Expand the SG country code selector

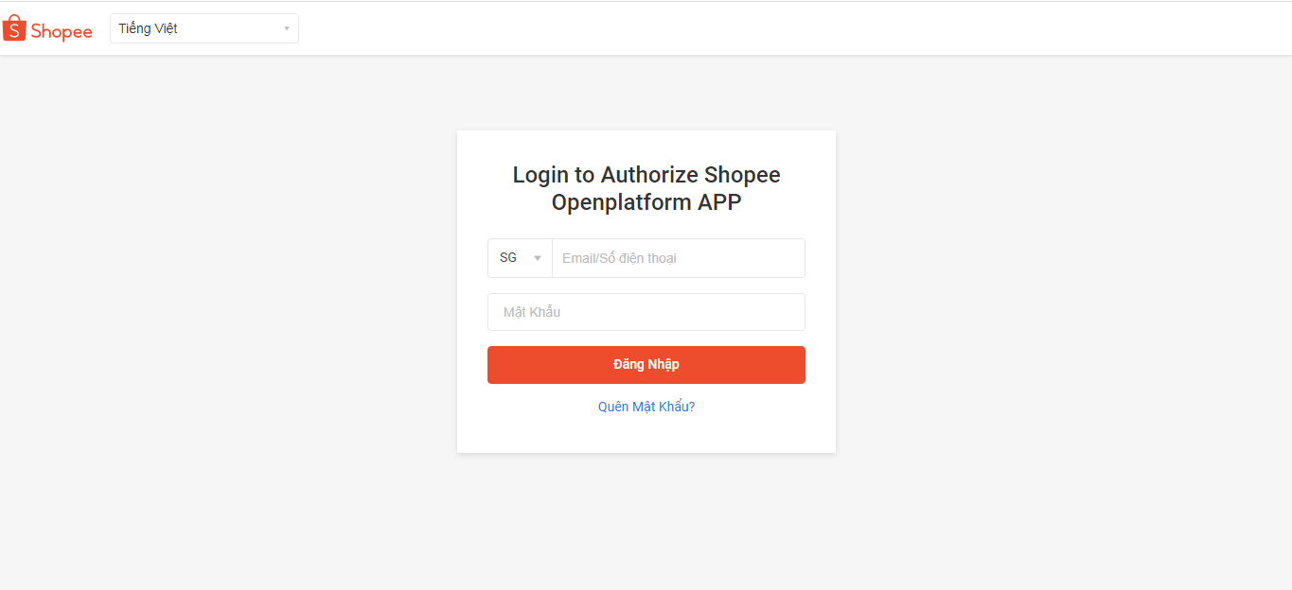point(520,258)
